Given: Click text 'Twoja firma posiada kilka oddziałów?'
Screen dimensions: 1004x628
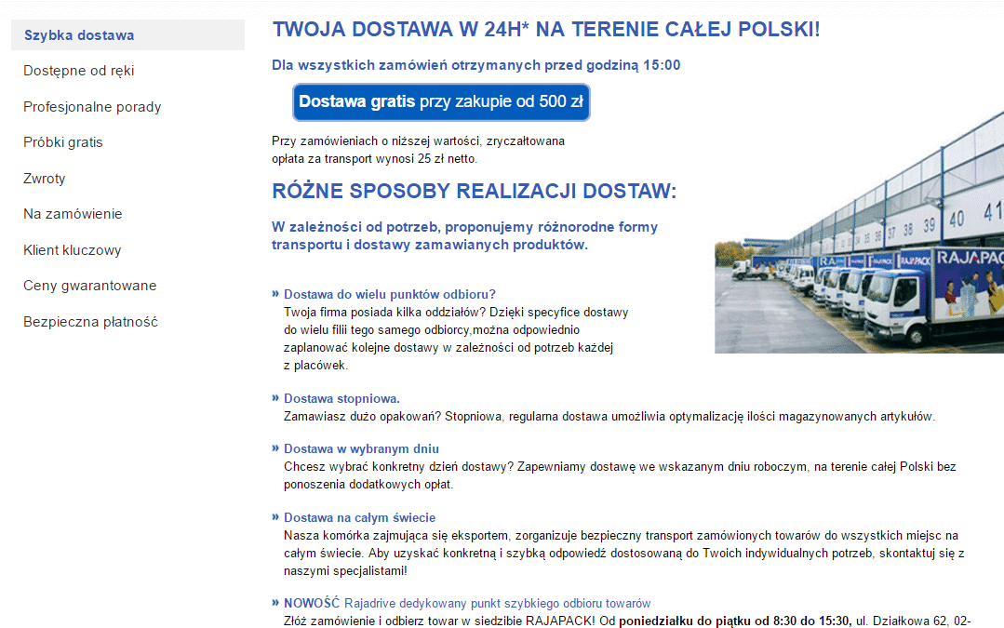Looking at the screenshot, I should point(385,313).
